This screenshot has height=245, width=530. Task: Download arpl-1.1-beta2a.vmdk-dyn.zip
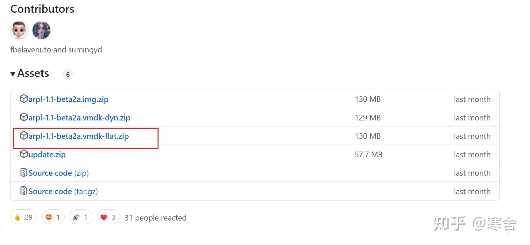click(79, 118)
